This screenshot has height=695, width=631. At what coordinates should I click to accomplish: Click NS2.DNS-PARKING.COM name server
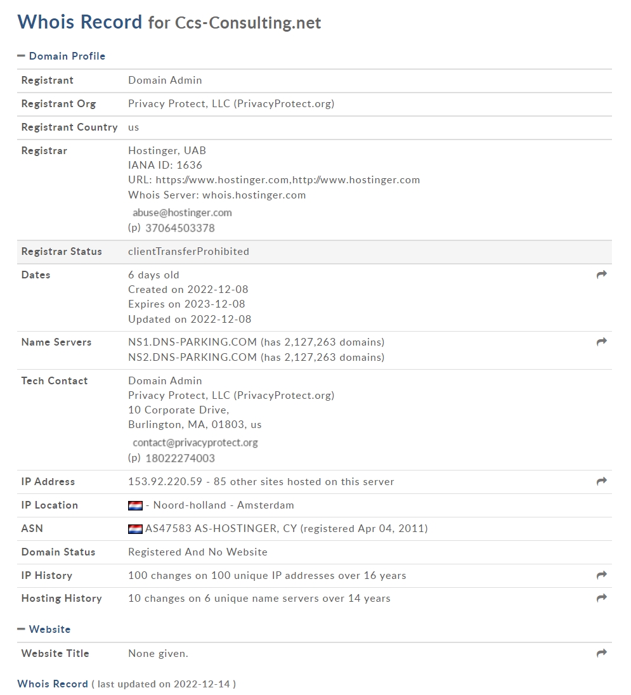[x=192, y=357]
